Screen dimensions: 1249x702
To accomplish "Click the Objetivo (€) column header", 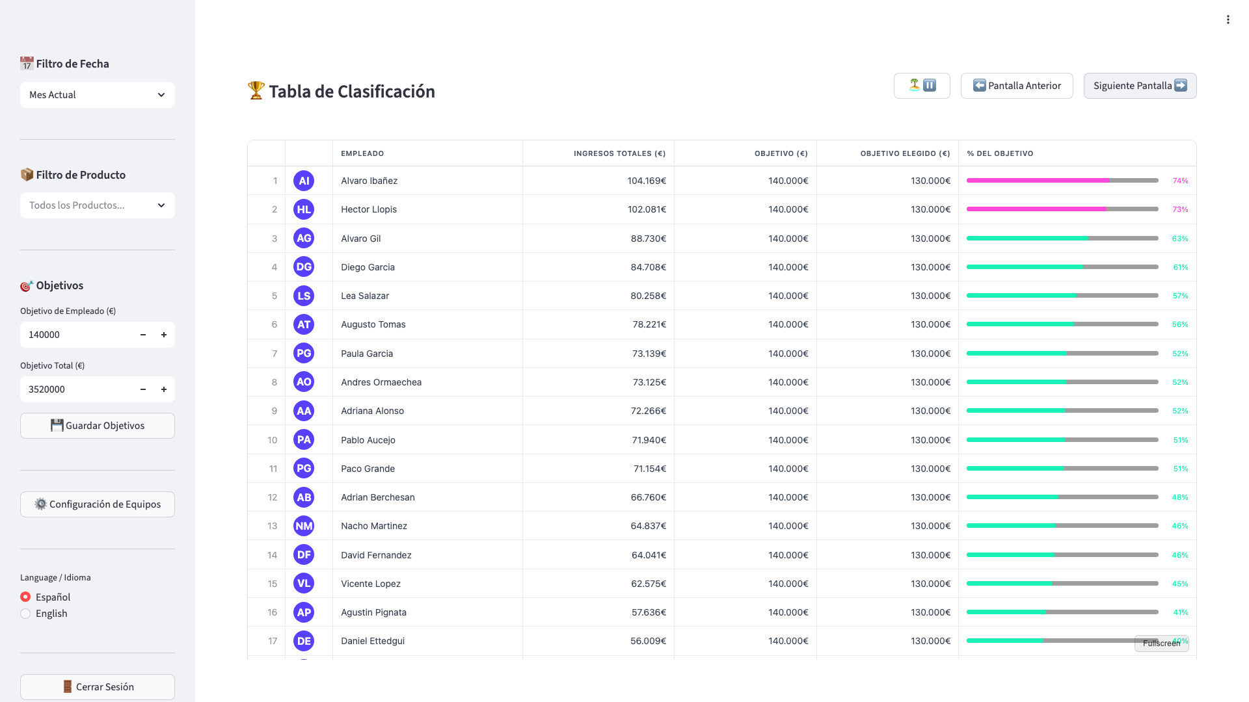I will [745, 153].
